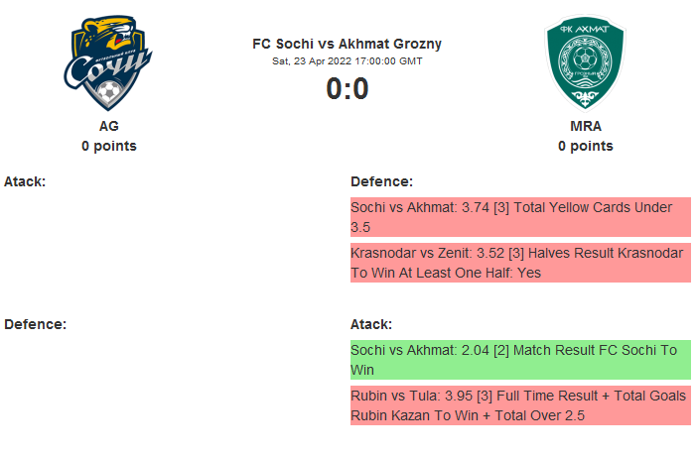Select the Krasnodar vs Zenit halves result bet

(x=519, y=263)
